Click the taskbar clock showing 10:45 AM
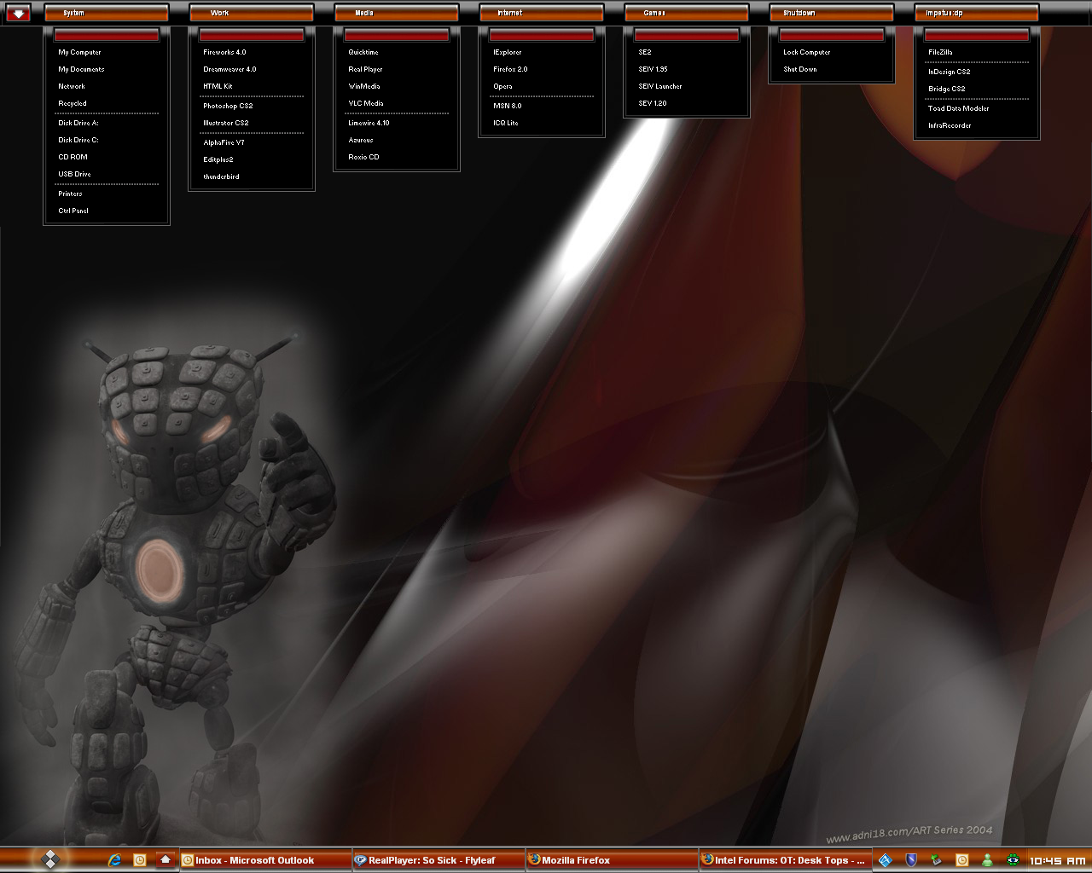 point(1057,861)
